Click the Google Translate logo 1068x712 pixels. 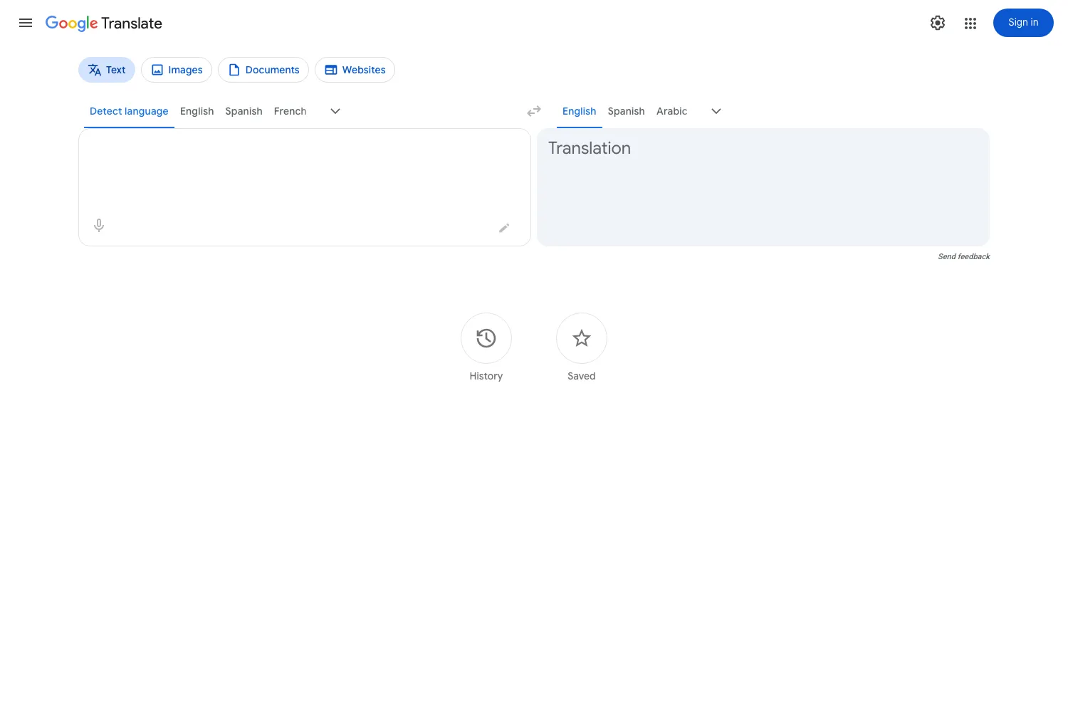104,23
